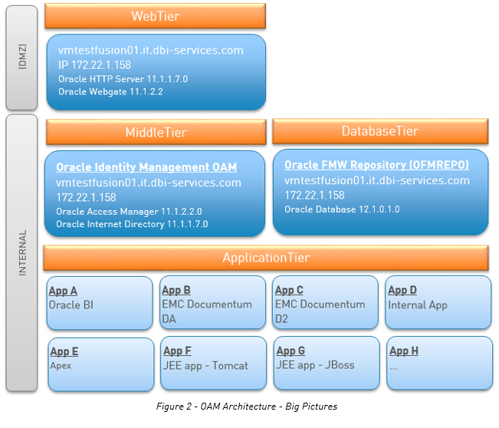Viewport: 499px width, 428px height.
Task: Click the 'Oracle BI' text
Action: coord(71,305)
